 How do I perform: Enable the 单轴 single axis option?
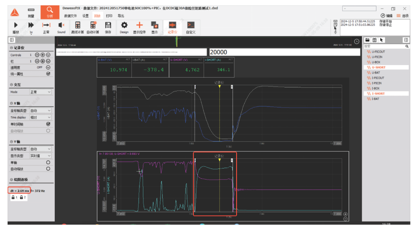pos(48,162)
